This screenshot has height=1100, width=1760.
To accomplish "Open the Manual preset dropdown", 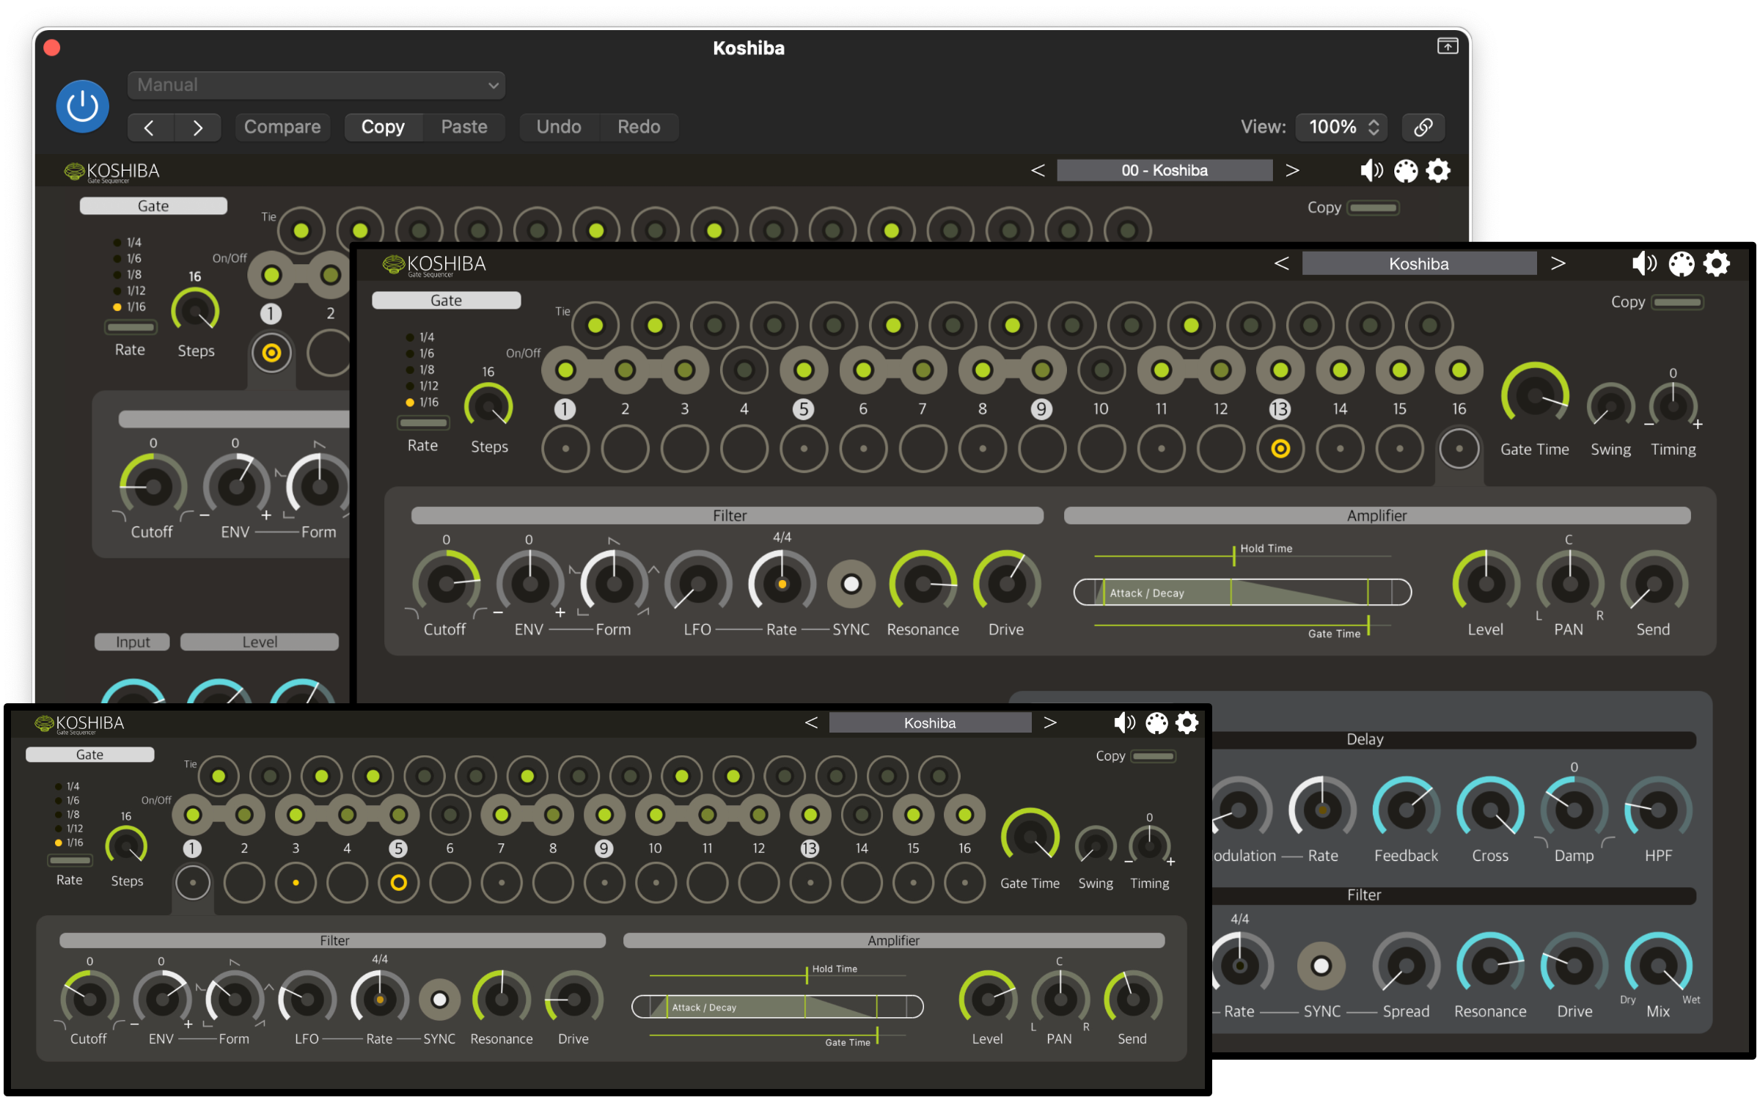I will tap(316, 85).
